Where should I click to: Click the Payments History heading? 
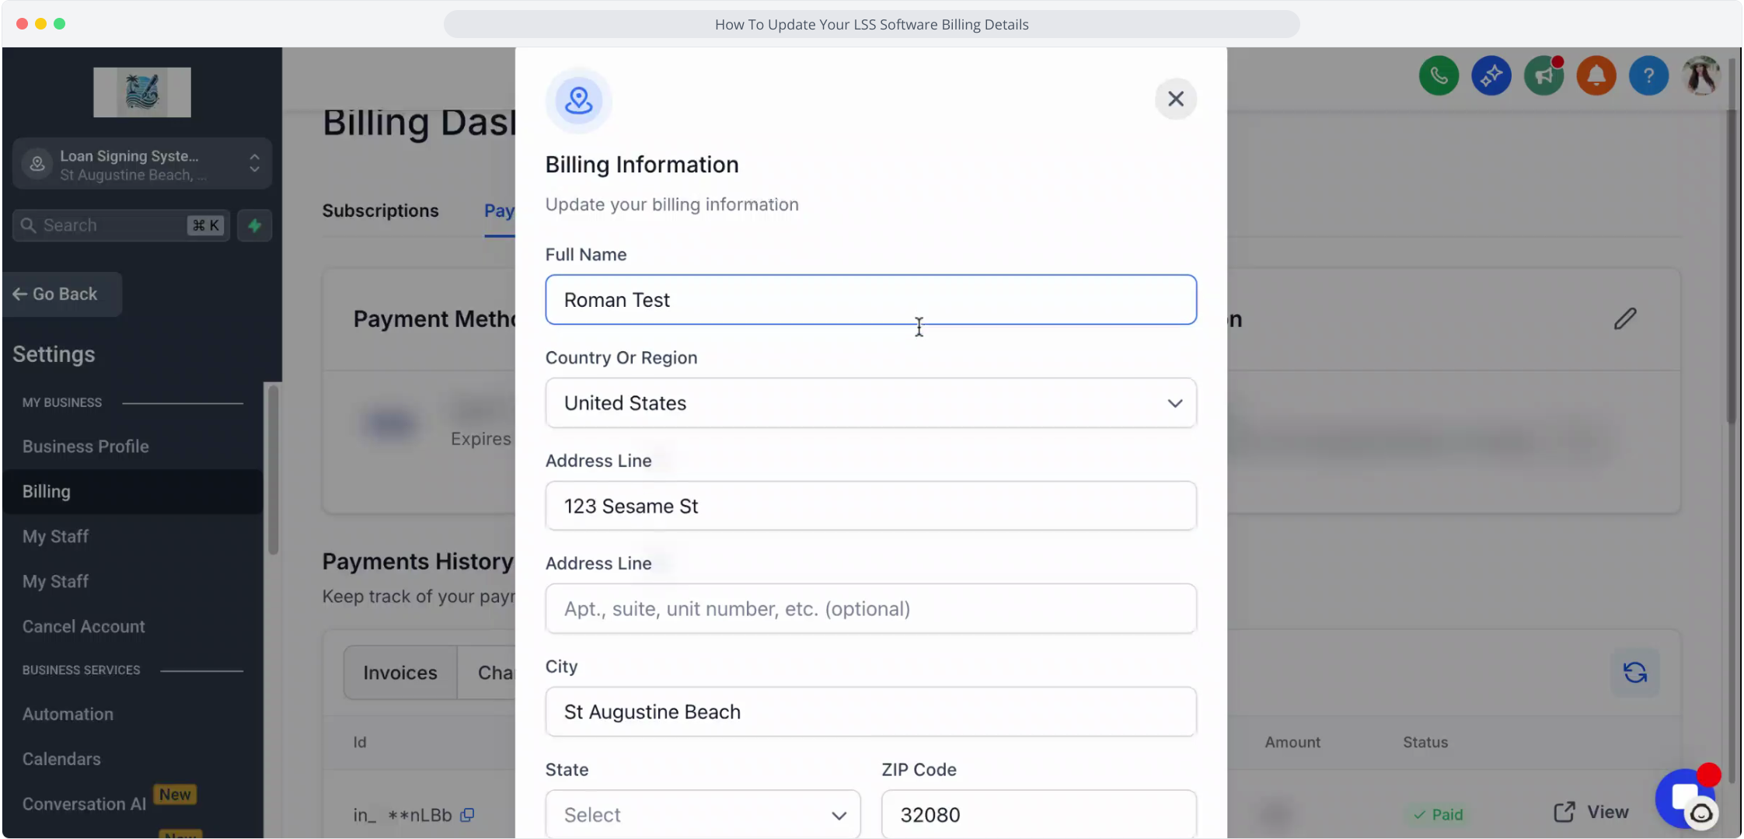tap(417, 562)
